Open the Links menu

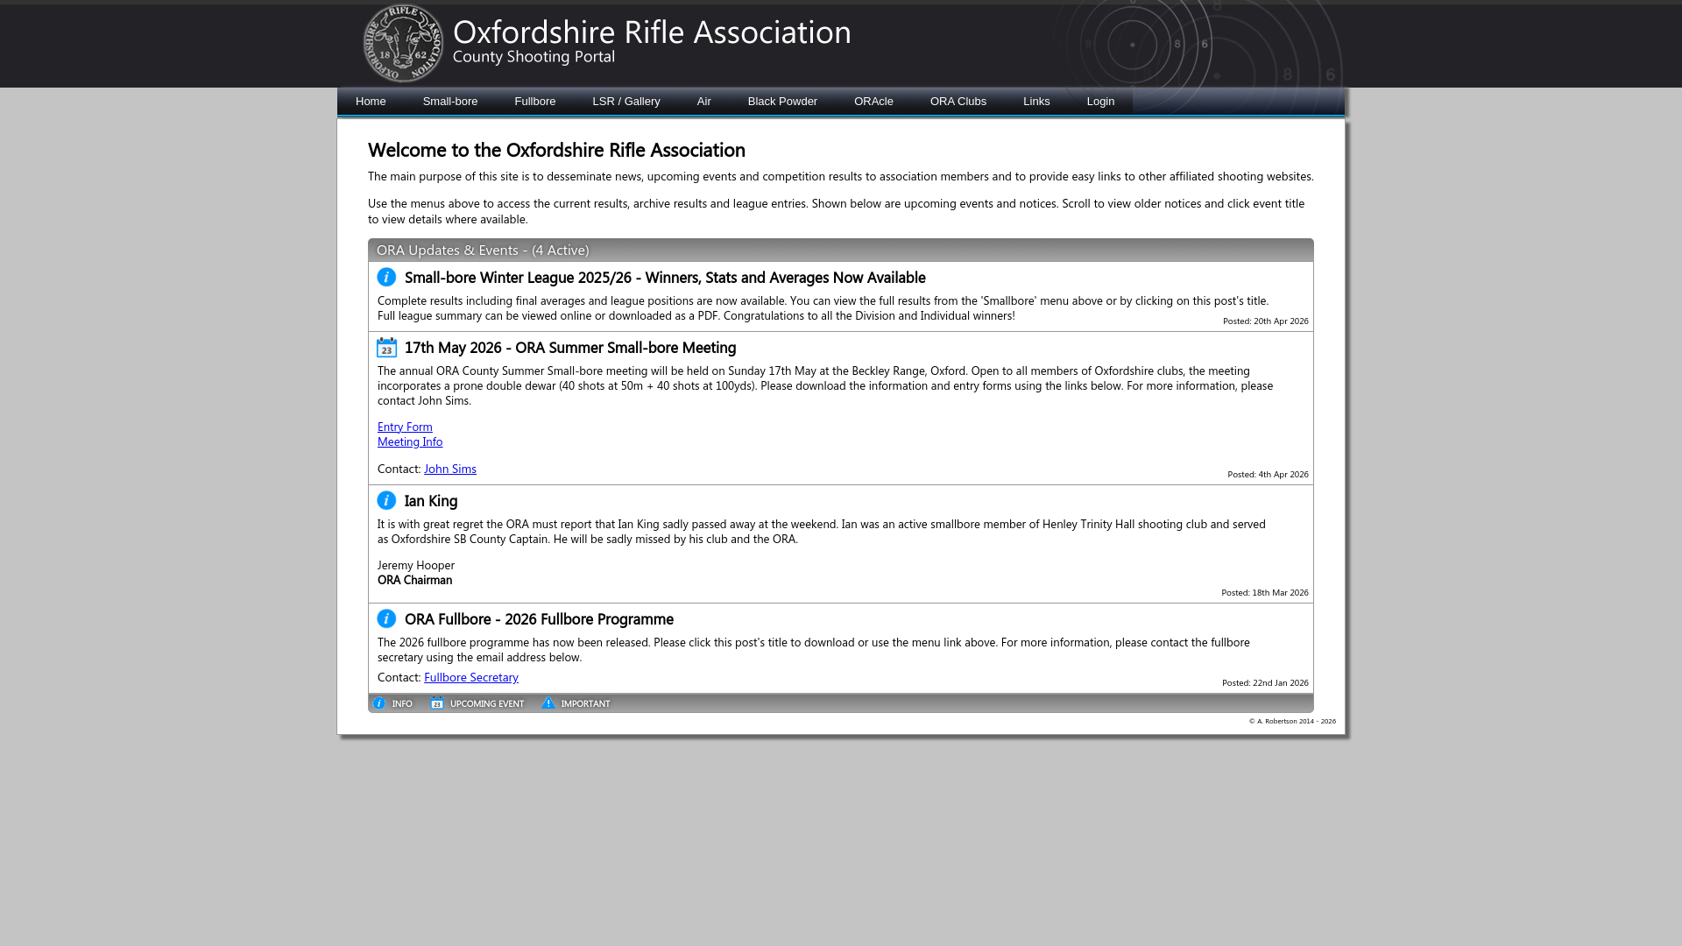[x=1036, y=102]
